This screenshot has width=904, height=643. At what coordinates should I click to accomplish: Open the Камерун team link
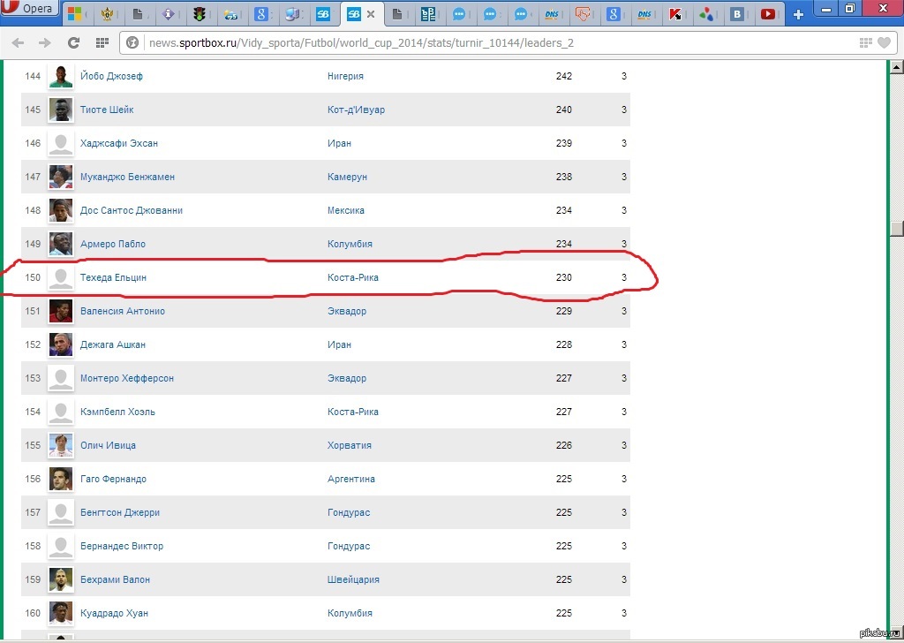(x=347, y=177)
